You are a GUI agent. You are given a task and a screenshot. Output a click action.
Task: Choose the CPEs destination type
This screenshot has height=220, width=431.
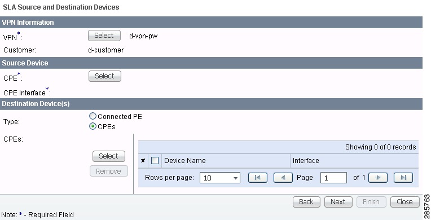(93, 126)
